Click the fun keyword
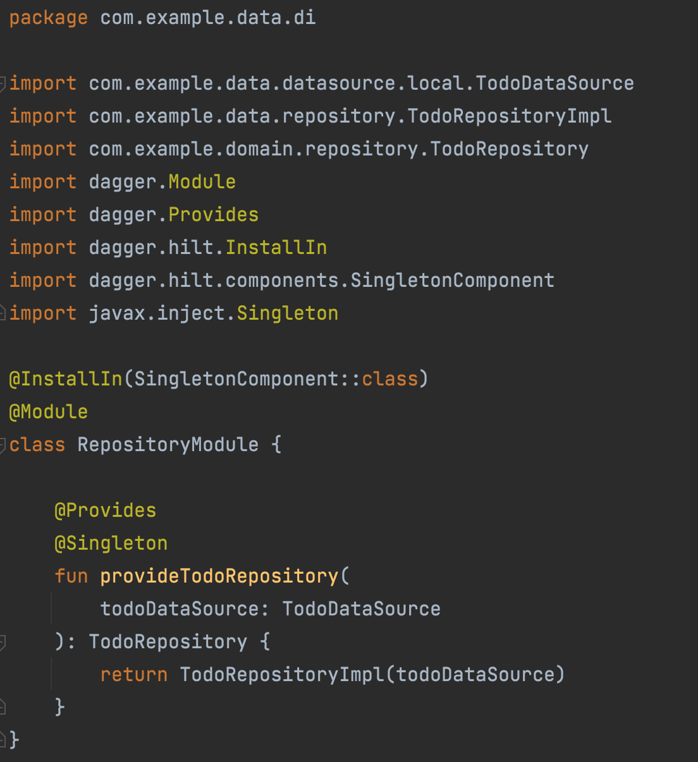This screenshot has height=762, width=698. point(71,576)
